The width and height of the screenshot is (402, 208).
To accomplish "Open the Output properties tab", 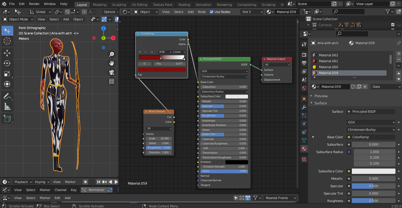I will 304,63.
